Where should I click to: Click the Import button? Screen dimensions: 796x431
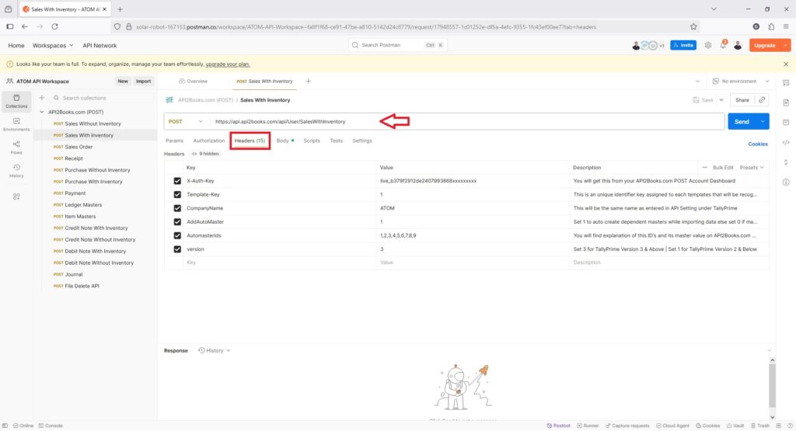click(143, 81)
